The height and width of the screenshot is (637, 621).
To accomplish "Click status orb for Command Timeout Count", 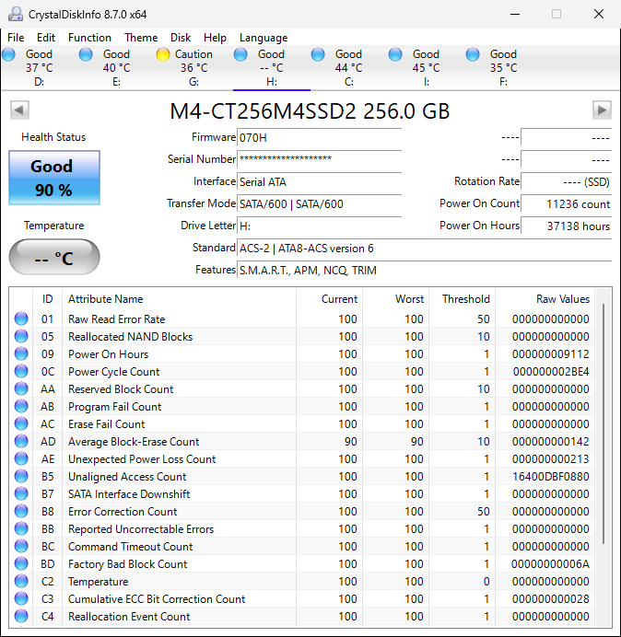I will (x=21, y=546).
